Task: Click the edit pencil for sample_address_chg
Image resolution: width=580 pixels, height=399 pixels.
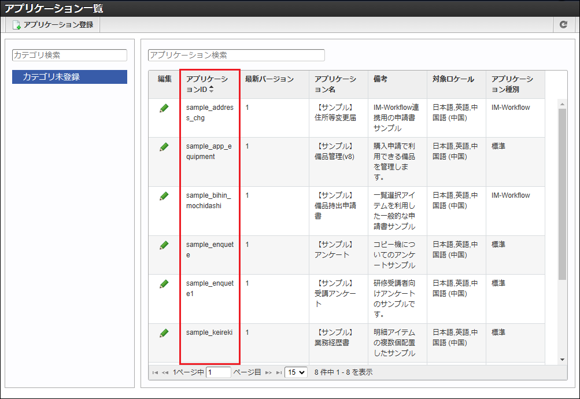Action: (x=164, y=108)
